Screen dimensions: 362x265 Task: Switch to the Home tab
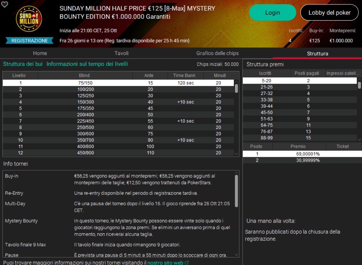point(40,53)
